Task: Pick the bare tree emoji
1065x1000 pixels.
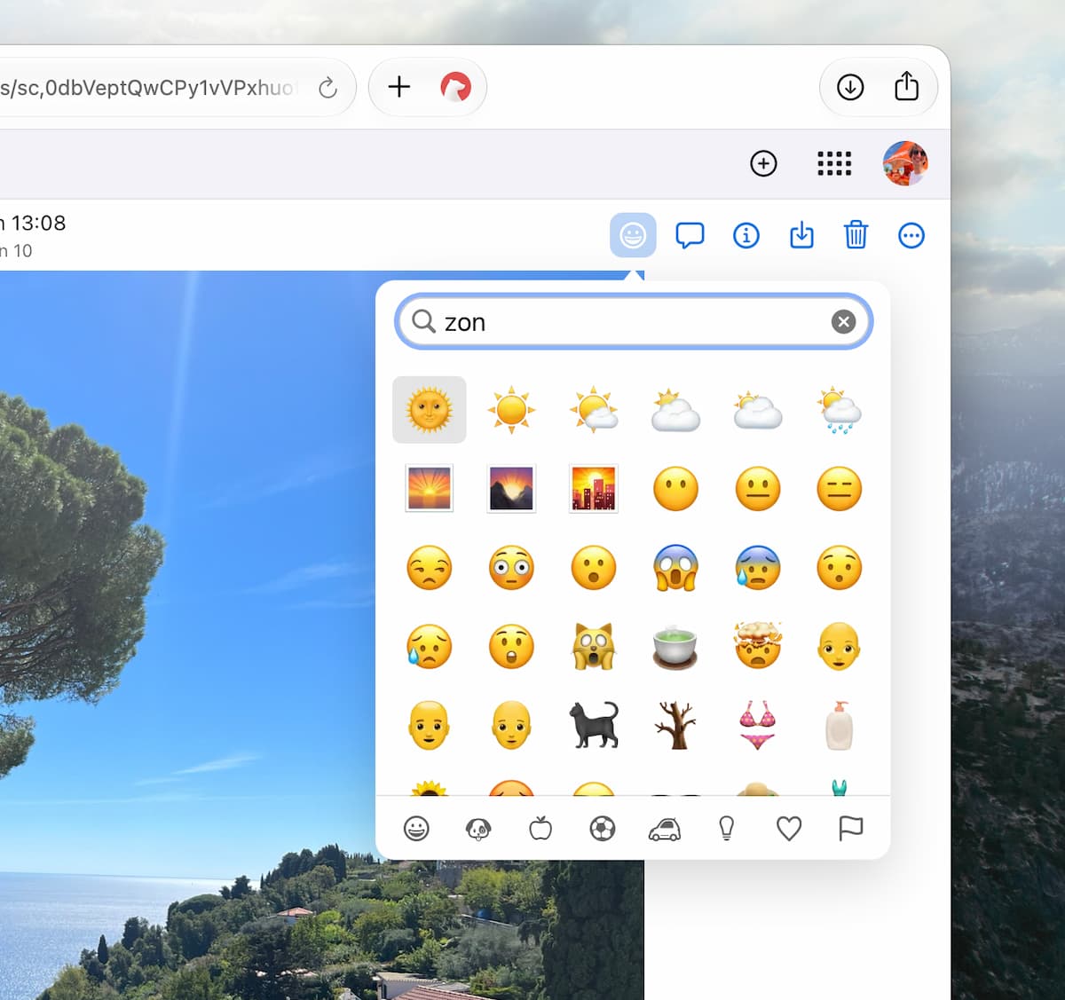Action: 675,724
